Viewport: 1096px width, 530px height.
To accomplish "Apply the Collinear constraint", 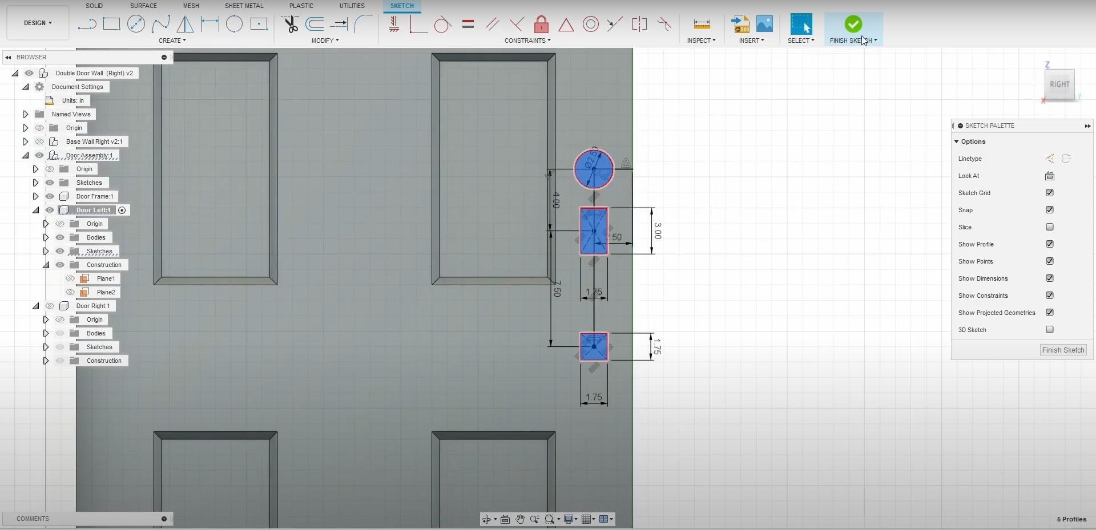I will 615,24.
